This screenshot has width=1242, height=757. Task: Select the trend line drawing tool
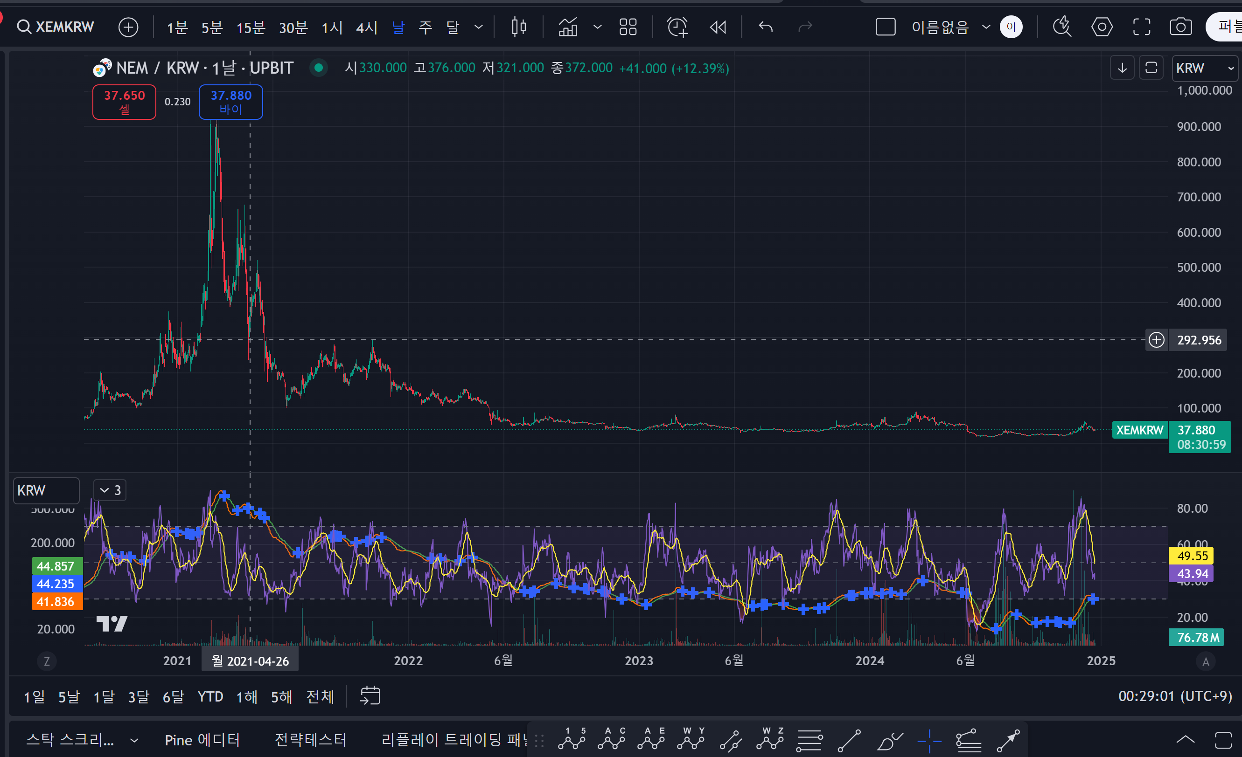click(849, 740)
